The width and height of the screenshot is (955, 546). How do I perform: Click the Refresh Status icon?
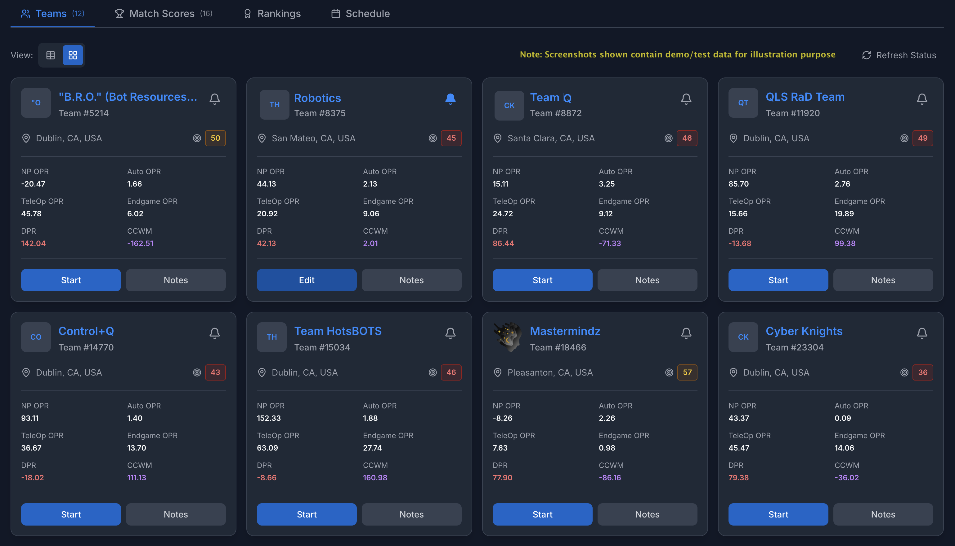866,55
